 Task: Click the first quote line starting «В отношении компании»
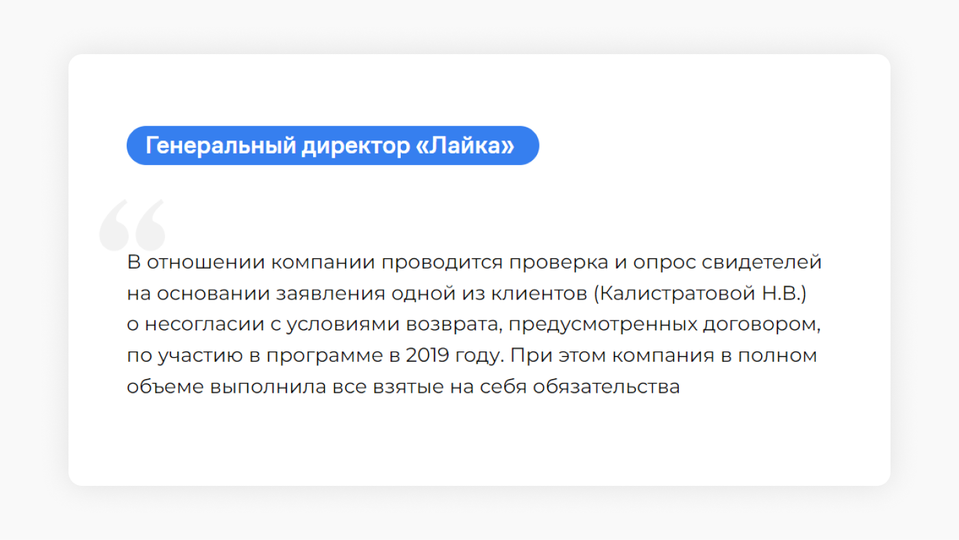coord(474,262)
